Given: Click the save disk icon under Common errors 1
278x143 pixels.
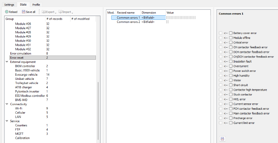Looking at the screenshot, I should pos(222,139).
